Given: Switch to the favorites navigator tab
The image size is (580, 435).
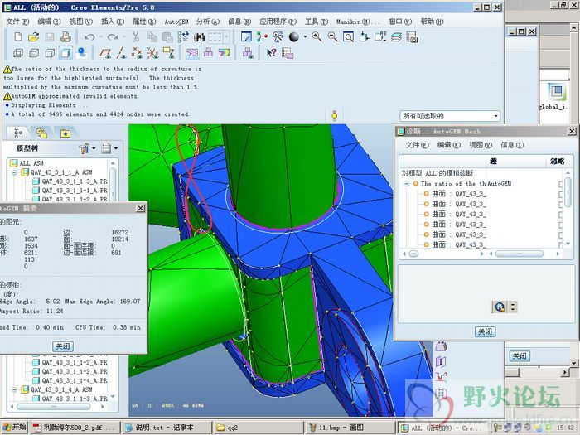Looking at the screenshot, I should pos(65,133).
